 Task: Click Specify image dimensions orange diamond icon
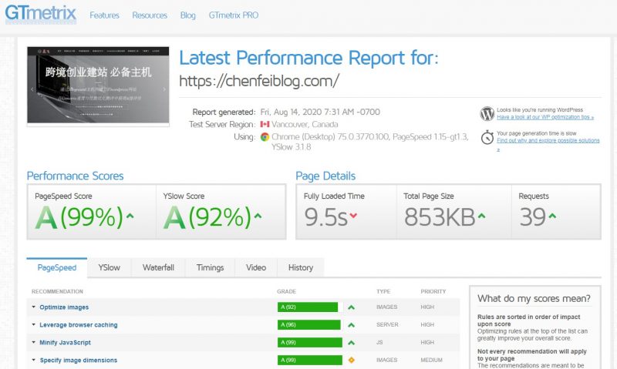352,360
